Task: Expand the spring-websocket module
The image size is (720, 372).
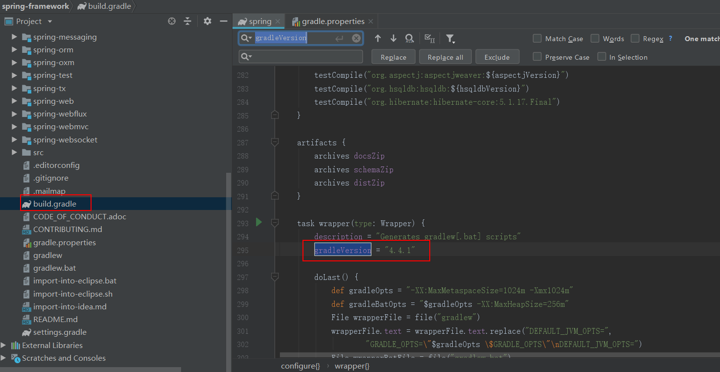Action: tap(14, 139)
